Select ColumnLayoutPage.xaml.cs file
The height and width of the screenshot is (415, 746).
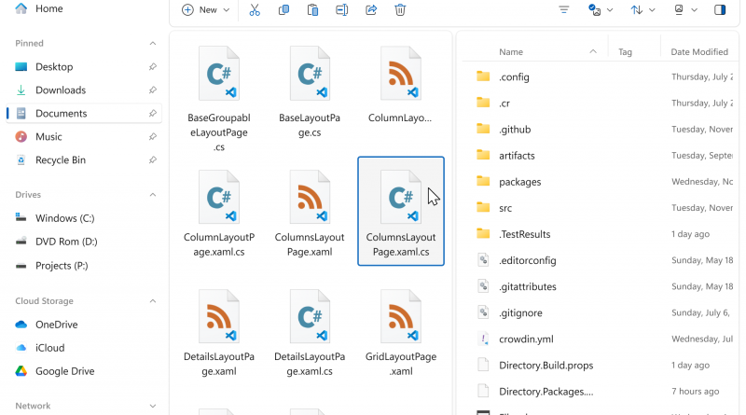point(219,213)
